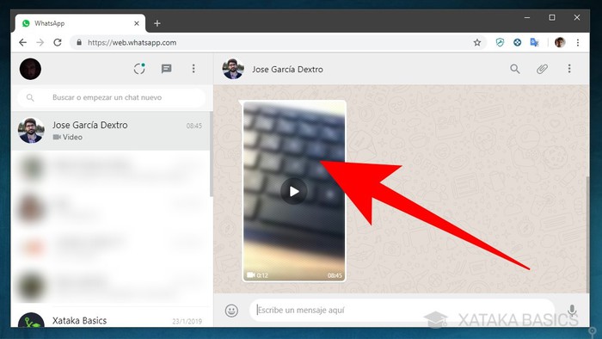Record a voice message with microphone icon
602x339 pixels.
click(x=572, y=311)
